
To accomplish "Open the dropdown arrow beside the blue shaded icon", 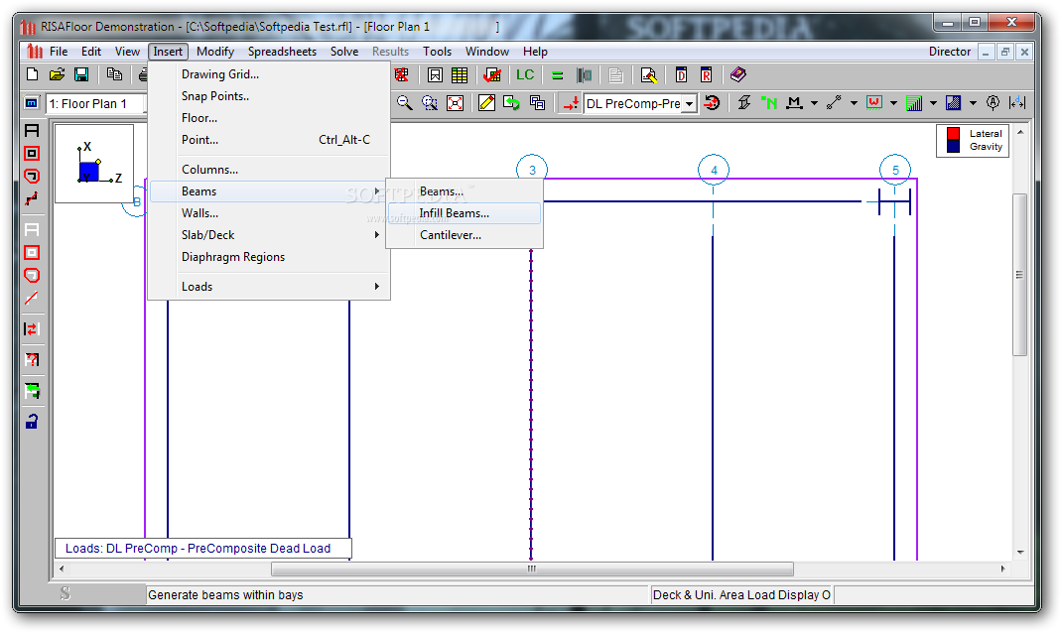I will (974, 103).
